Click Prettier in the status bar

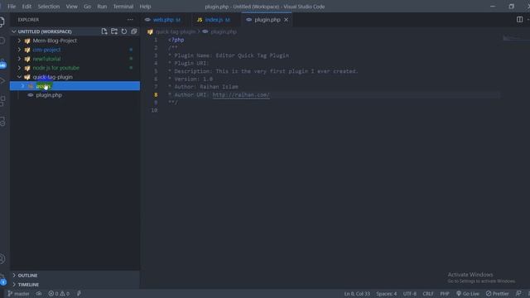497,294
